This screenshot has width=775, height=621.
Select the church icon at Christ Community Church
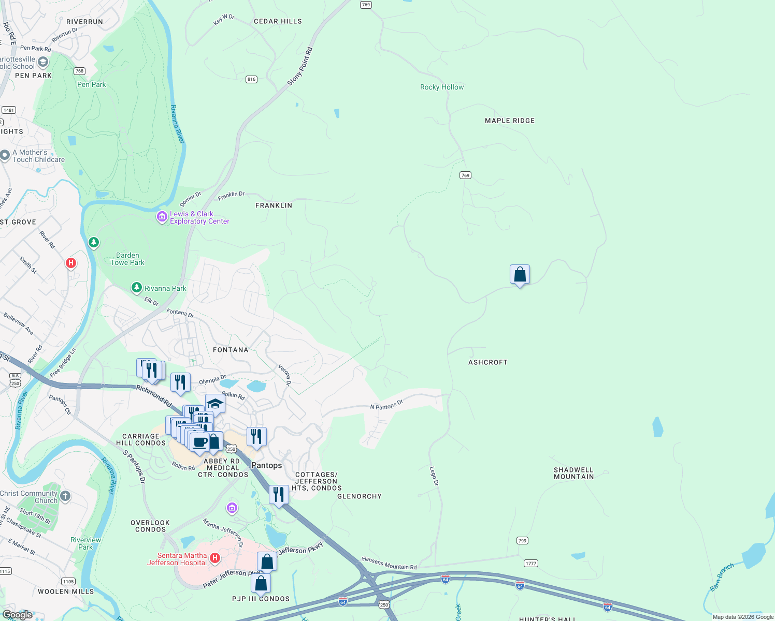coord(65,495)
